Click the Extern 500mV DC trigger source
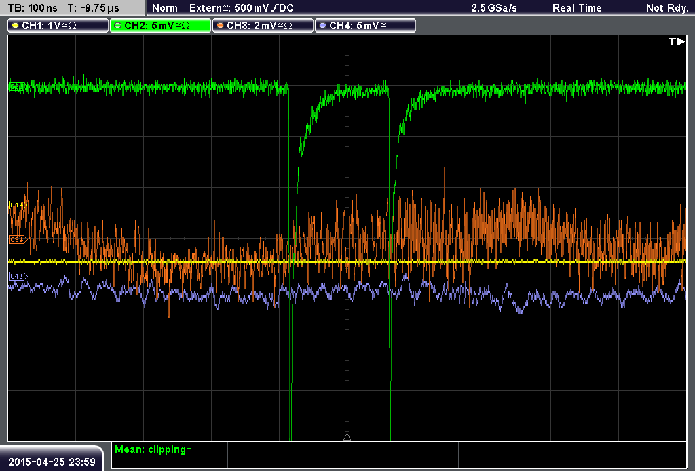The height and width of the screenshot is (471, 695). pos(241,8)
